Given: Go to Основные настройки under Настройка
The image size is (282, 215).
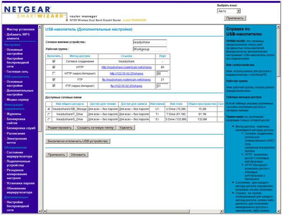Looking at the screenshot, I should [14, 52].
